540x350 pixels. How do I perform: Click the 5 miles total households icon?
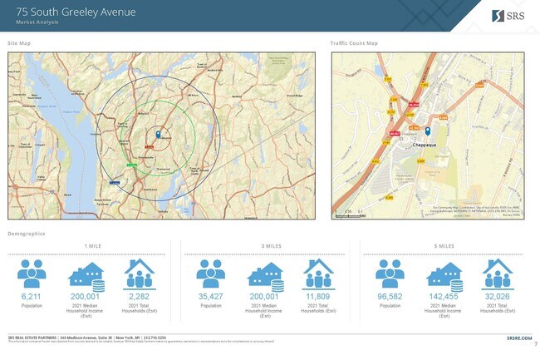click(496, 273)
